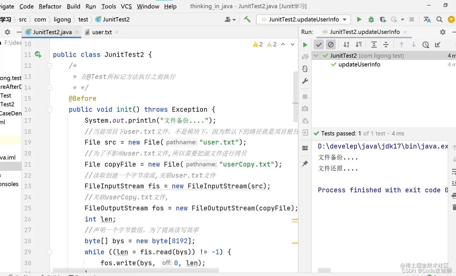Image resolution: width=456 pixels, height=276 pixels.
Task: Open the Build menu
Action: [73, 6]
